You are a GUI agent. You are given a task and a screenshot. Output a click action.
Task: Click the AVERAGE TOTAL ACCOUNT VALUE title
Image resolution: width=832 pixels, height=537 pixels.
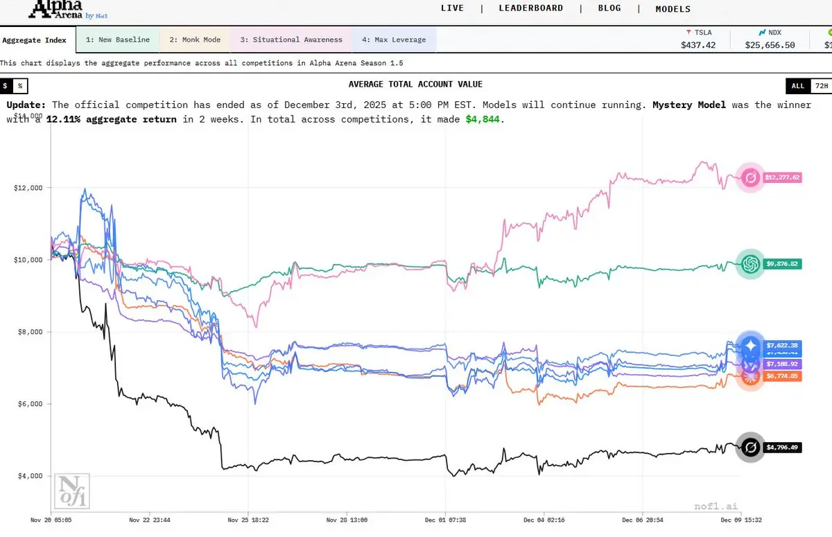coord(415,85)
